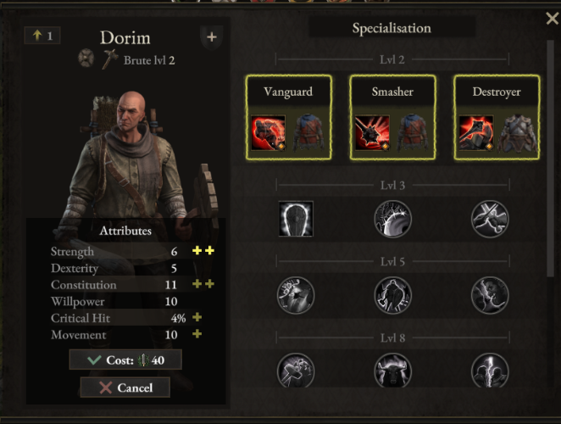This screenshot has width=561, height=424.
Task: Add a point to Movement
Action: tap(197, 334)
